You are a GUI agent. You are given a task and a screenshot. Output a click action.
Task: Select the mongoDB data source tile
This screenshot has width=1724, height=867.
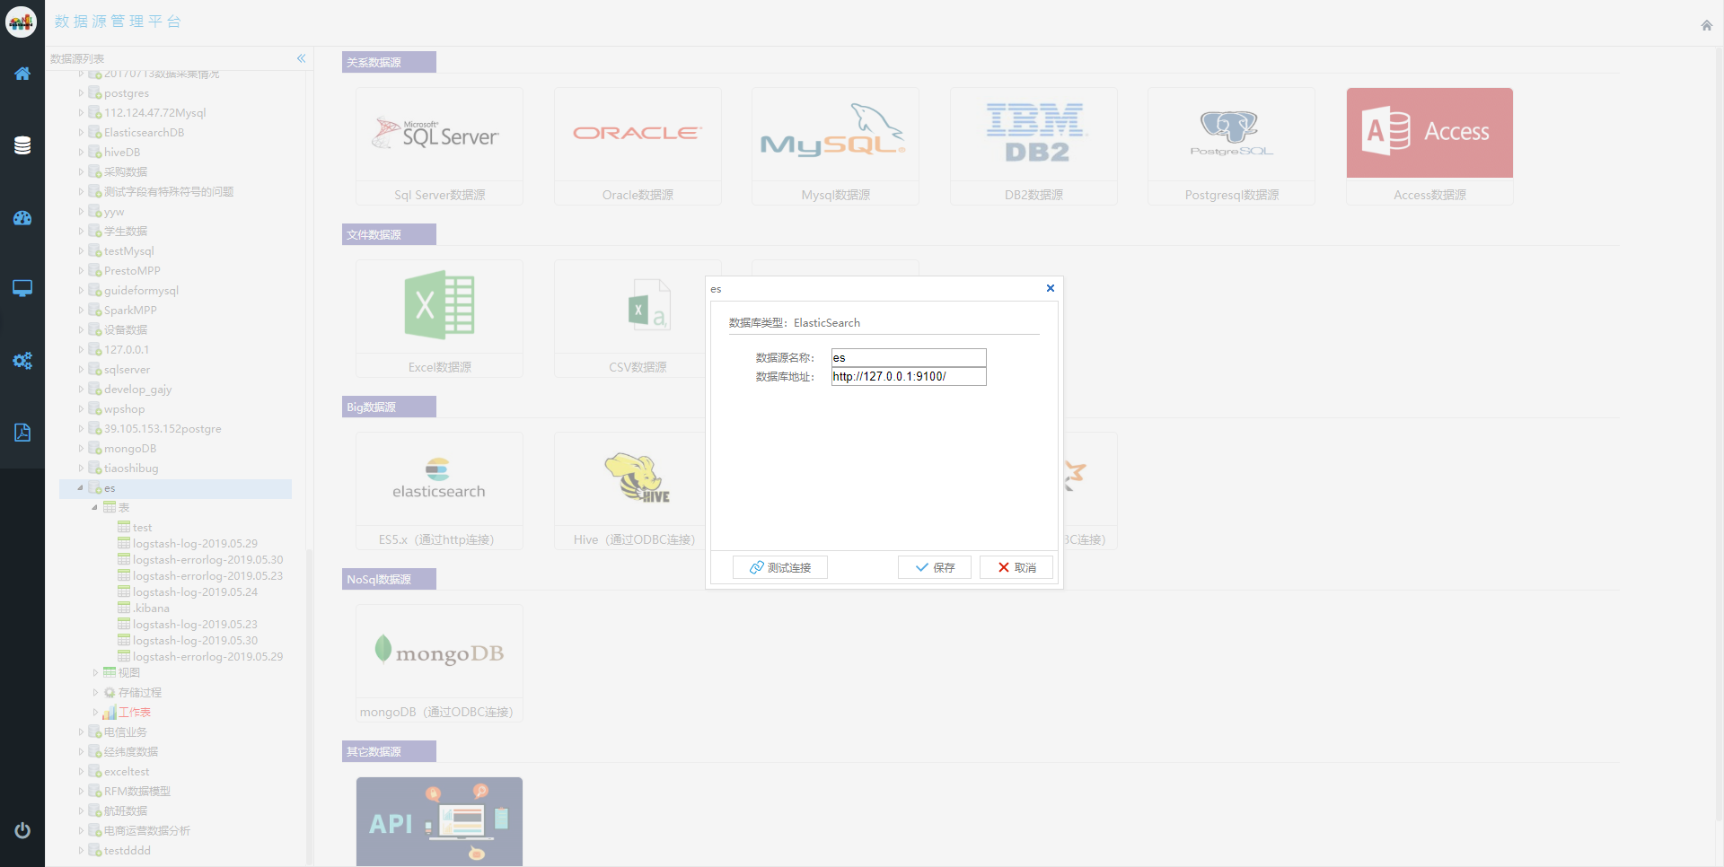coord(440,663)
